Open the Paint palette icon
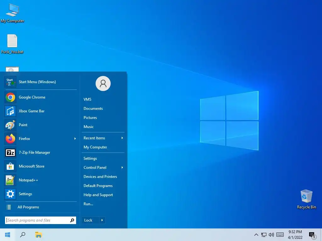This screenshot has width=322, height=241. point(10,125)
